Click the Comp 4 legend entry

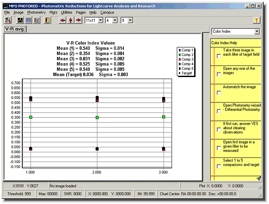click(x=186, y=64)
